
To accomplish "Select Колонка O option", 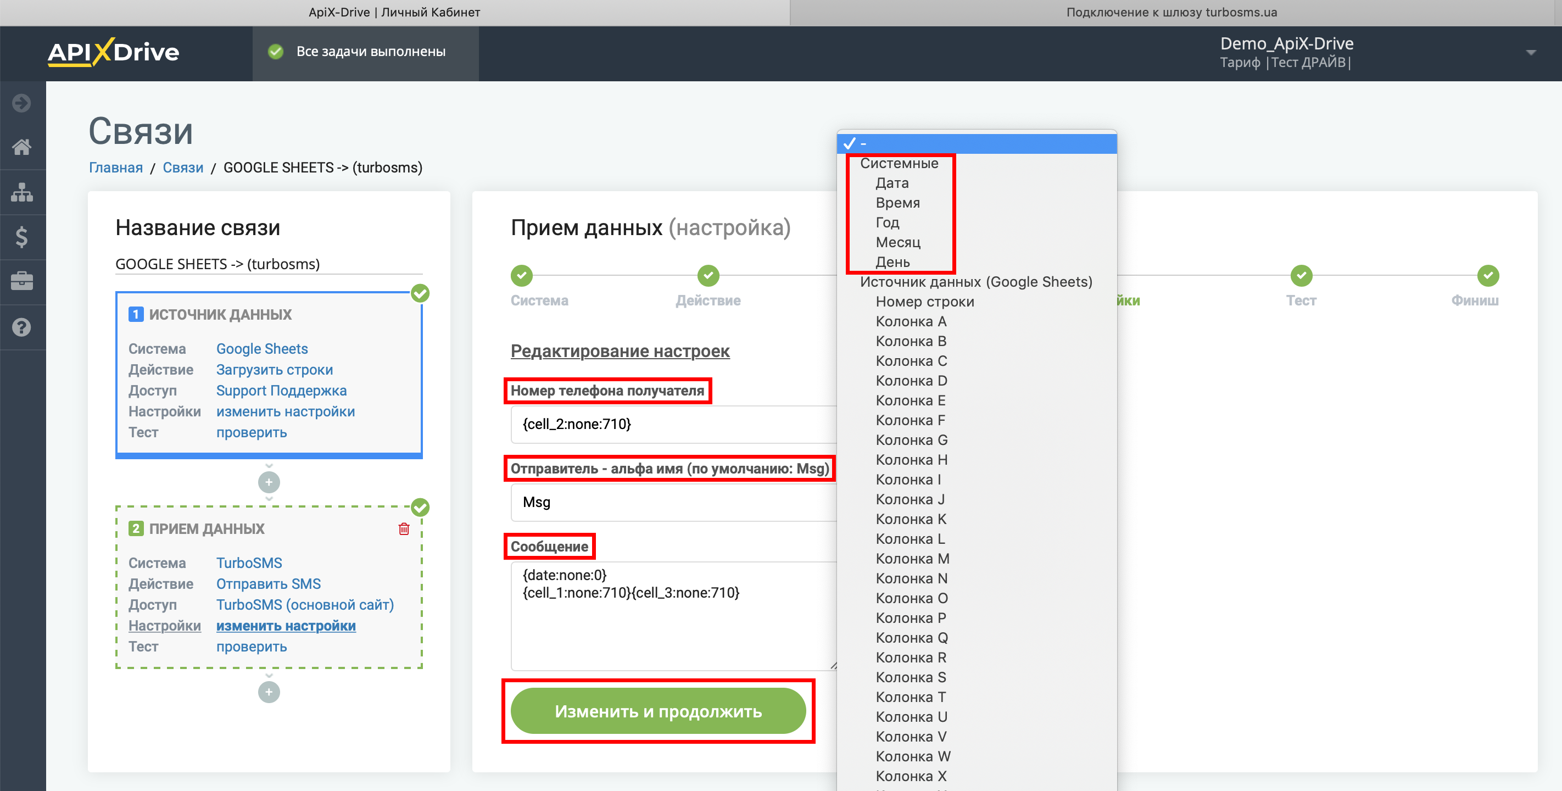I will pyautogui.click(x=977, y=599).
